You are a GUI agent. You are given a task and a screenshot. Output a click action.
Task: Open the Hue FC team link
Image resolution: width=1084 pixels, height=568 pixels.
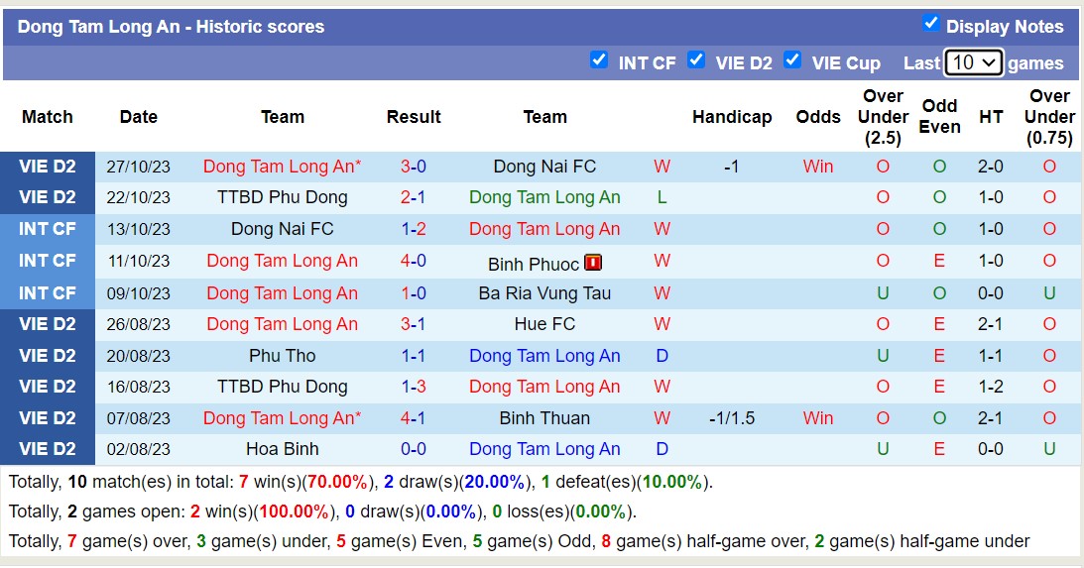tap(544, 324)
